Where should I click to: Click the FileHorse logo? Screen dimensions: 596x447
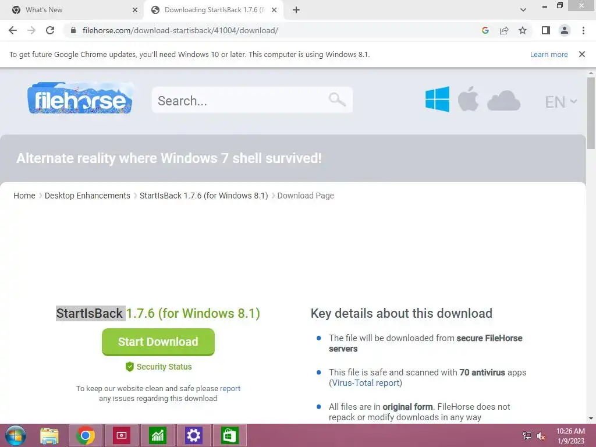pos(80,98)
